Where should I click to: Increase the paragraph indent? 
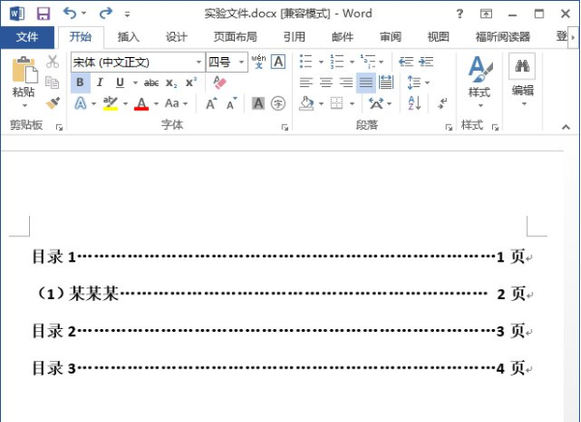click(428, 61)
